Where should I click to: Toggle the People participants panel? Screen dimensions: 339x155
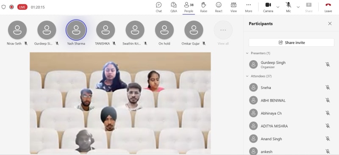(189, 7)
